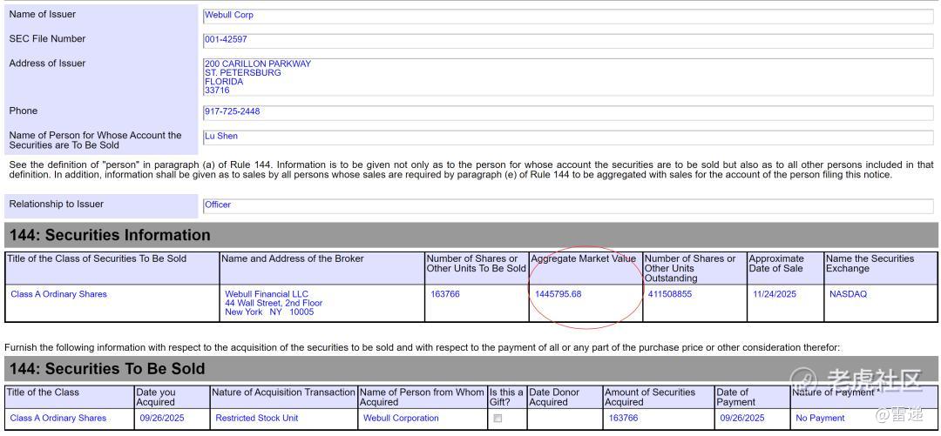941x436 pixels.
Task: Click the NASDAQ exchange cell
Action: pyautogui.click(x=848, y=294)
